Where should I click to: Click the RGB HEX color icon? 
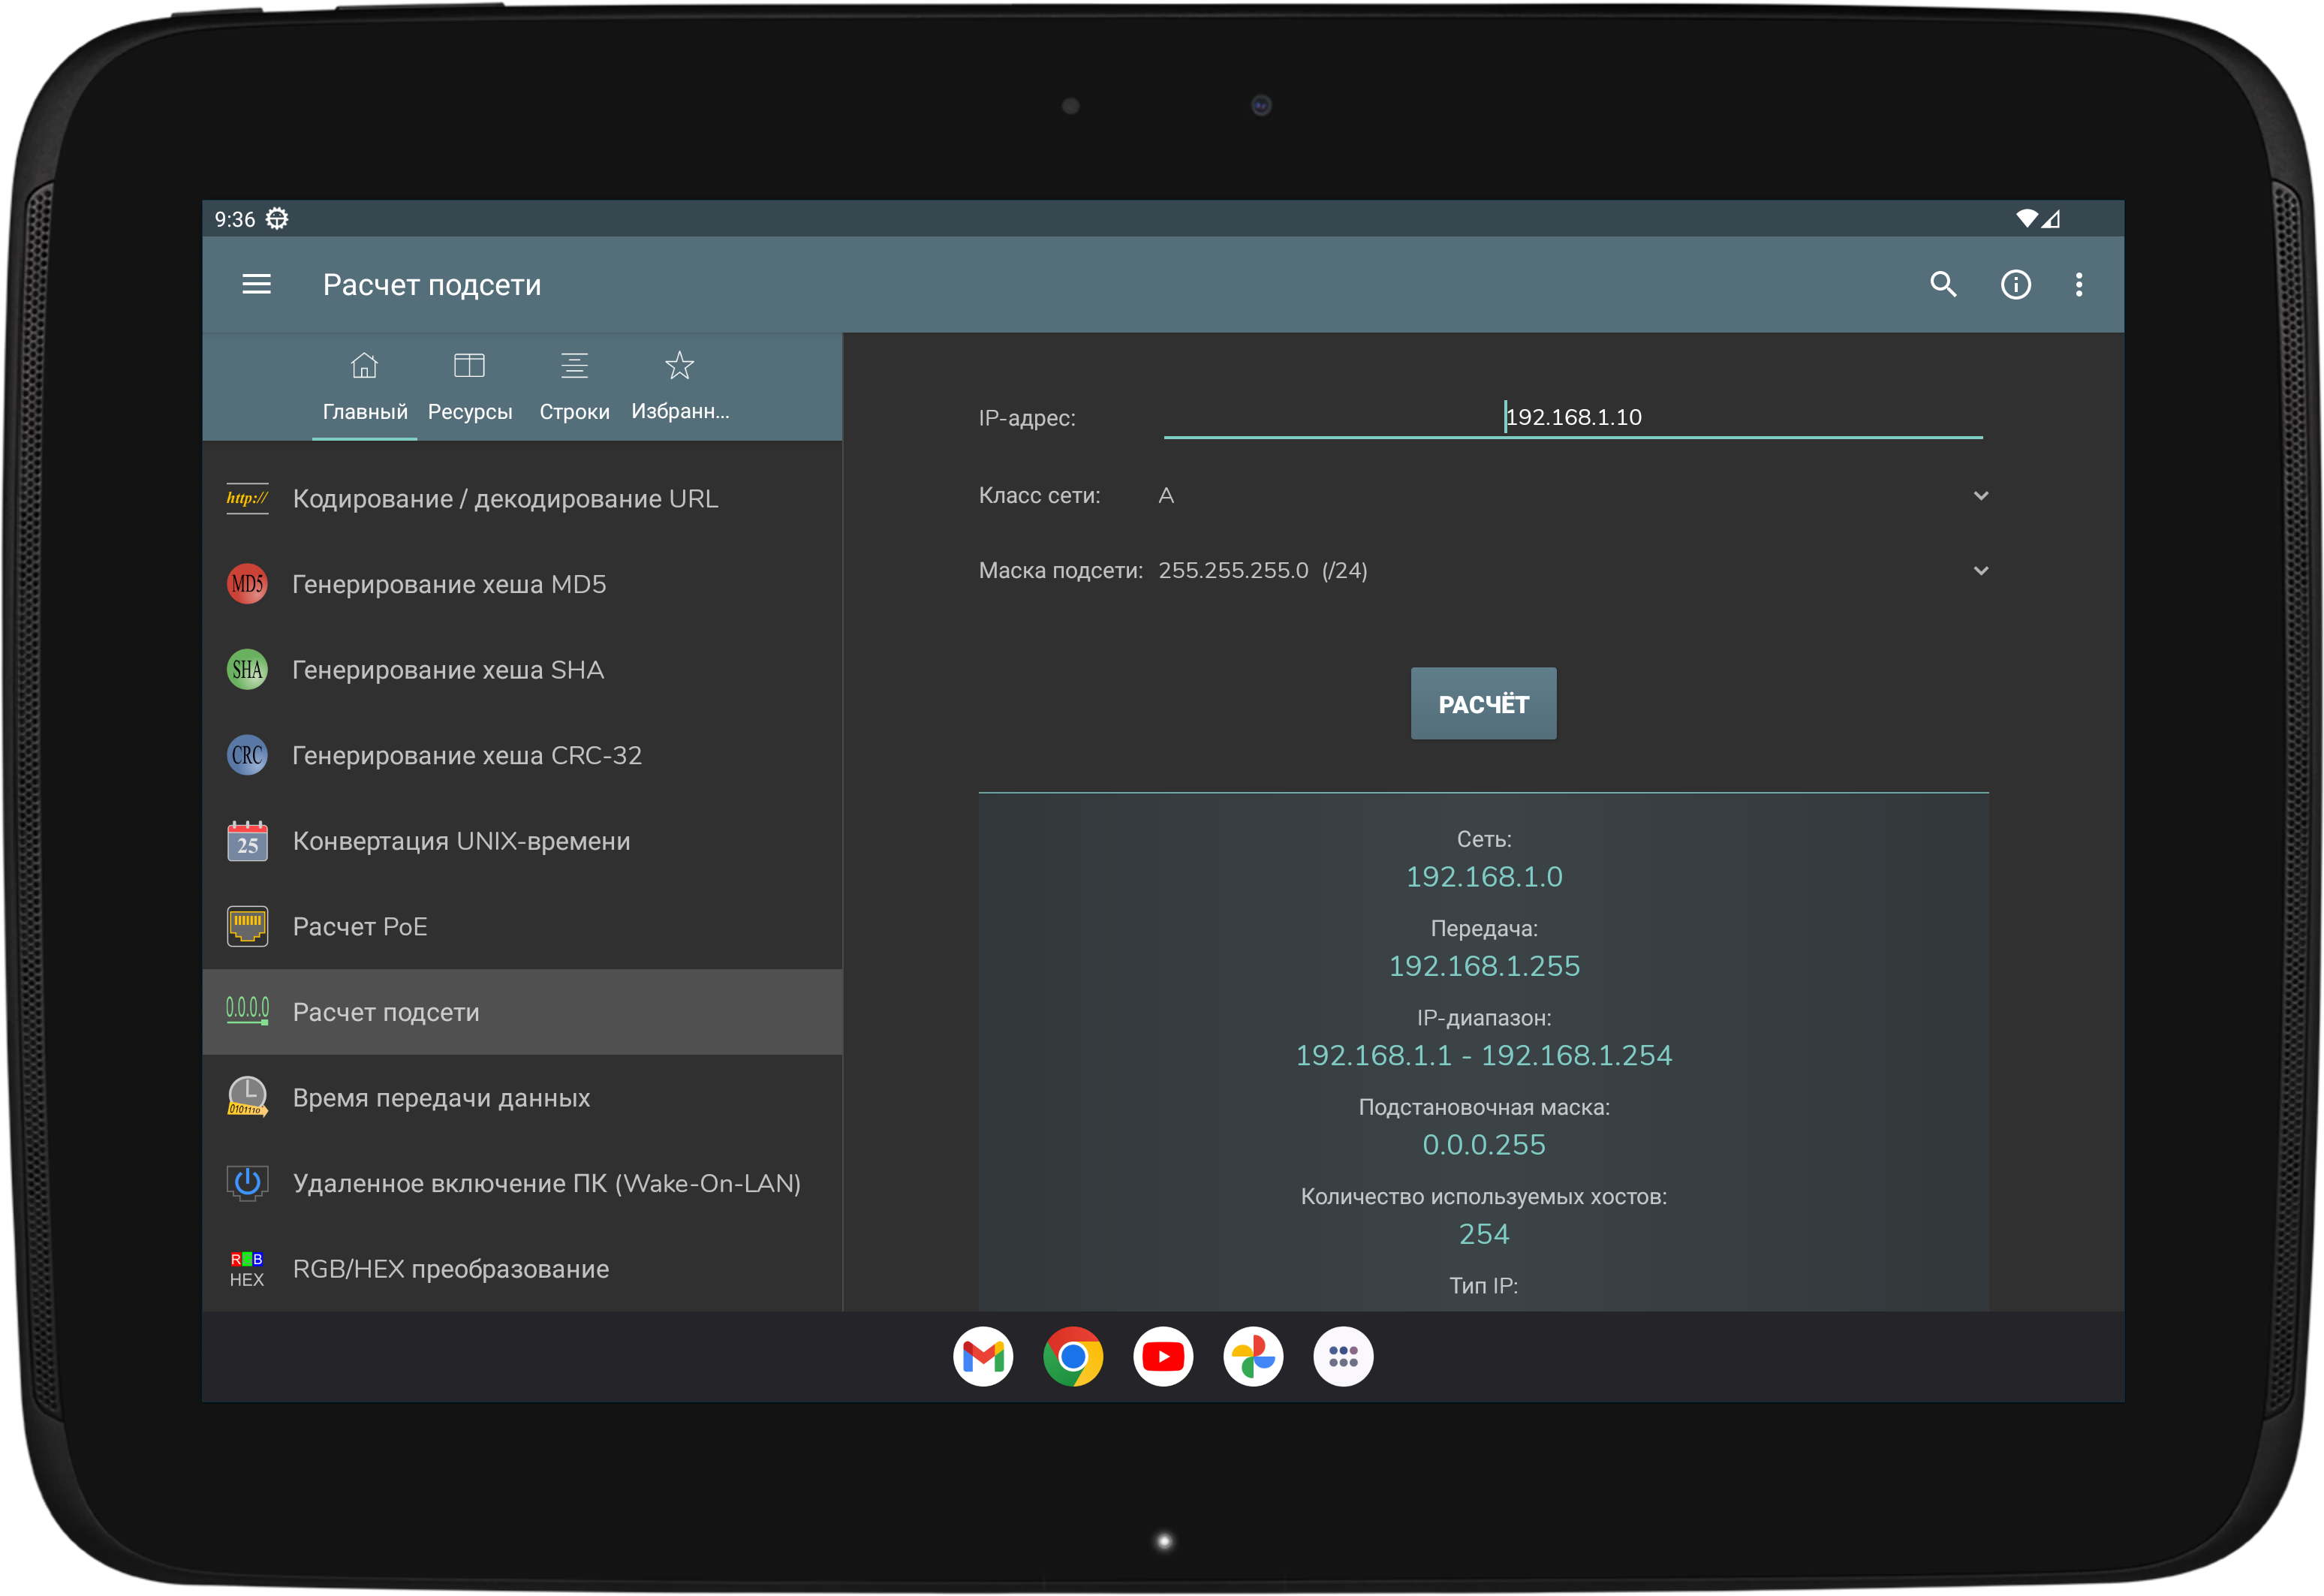click(x=247, y=1269)
